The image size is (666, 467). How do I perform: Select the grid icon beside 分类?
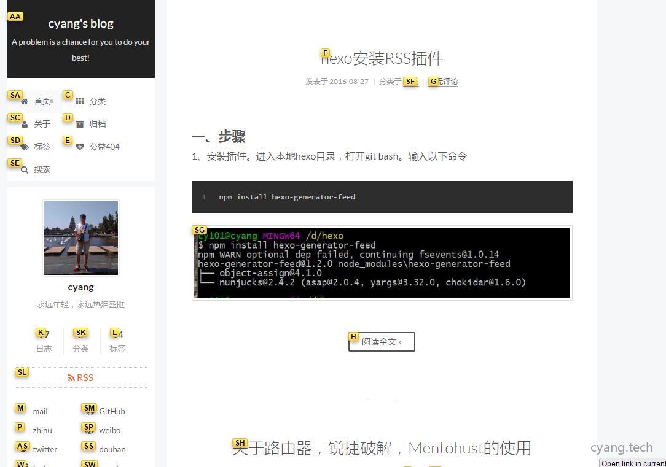(x=80, y=101)
